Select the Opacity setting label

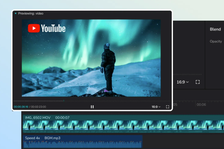pos(216,41)
